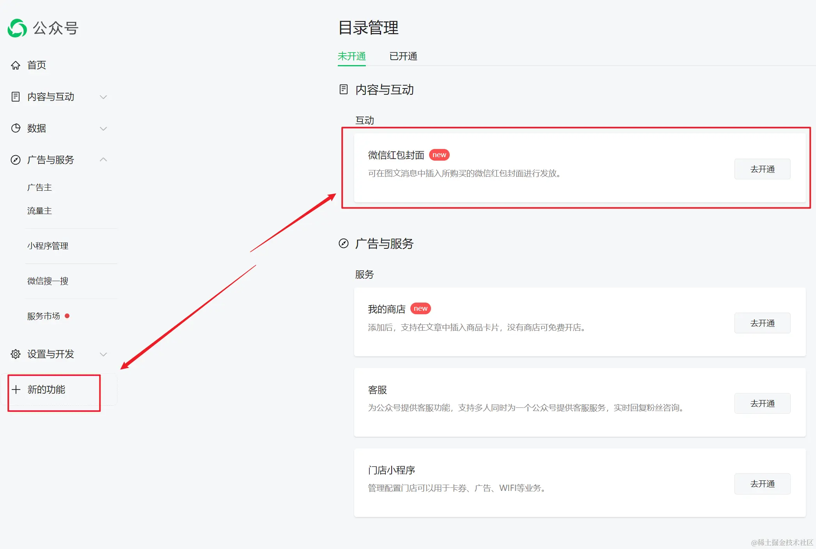Click the 客服 card title
The image size is (816, 549).
(377, 390)
